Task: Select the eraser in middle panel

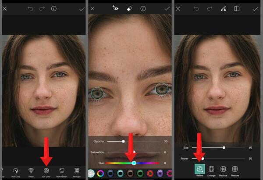Action: (129, 9)
